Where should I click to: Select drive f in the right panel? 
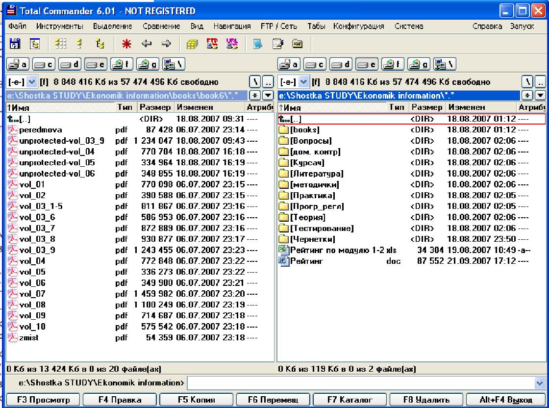[392, 64]
